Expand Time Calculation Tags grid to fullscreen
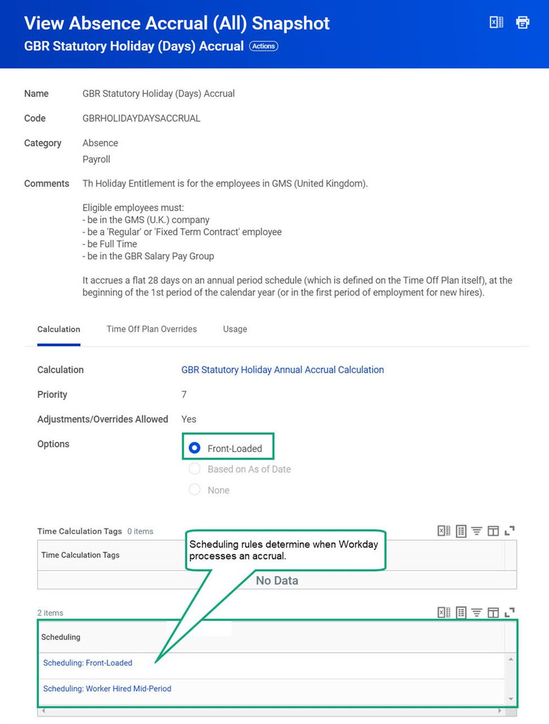 click(x=509, y=531)
